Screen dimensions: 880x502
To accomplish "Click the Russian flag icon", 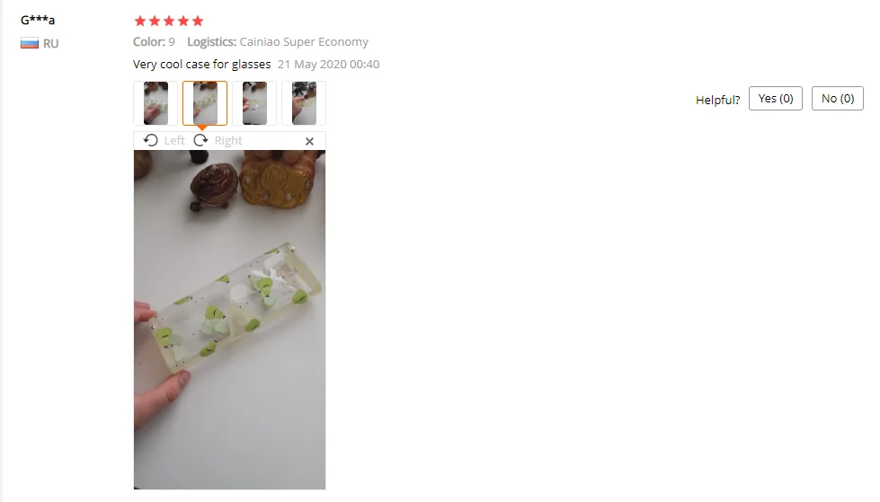I will (30, 43).
